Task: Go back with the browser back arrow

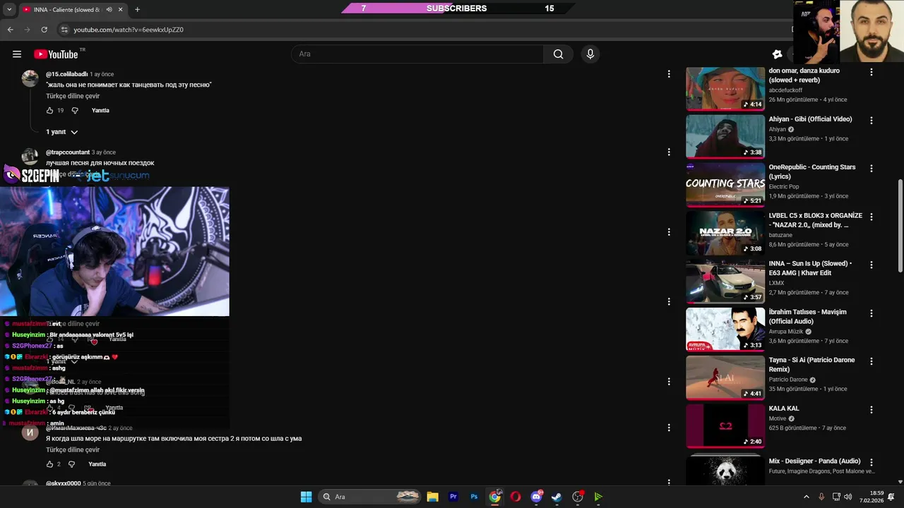Action: (10, 30)
